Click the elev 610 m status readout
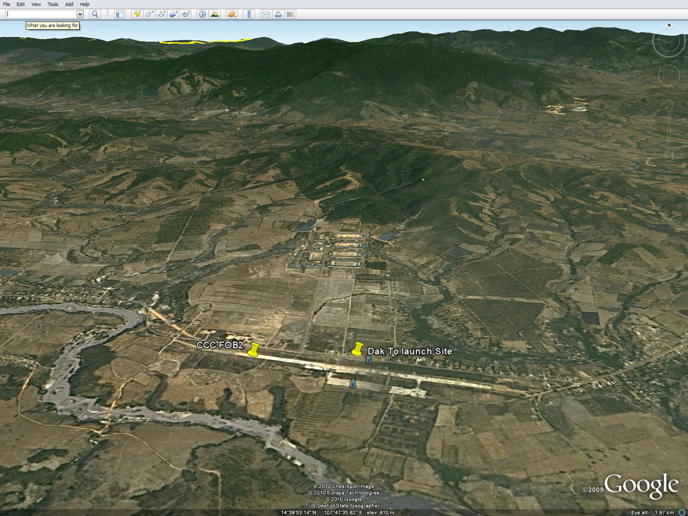The width and height of the screenshot is (688, 516). (380, 512)
